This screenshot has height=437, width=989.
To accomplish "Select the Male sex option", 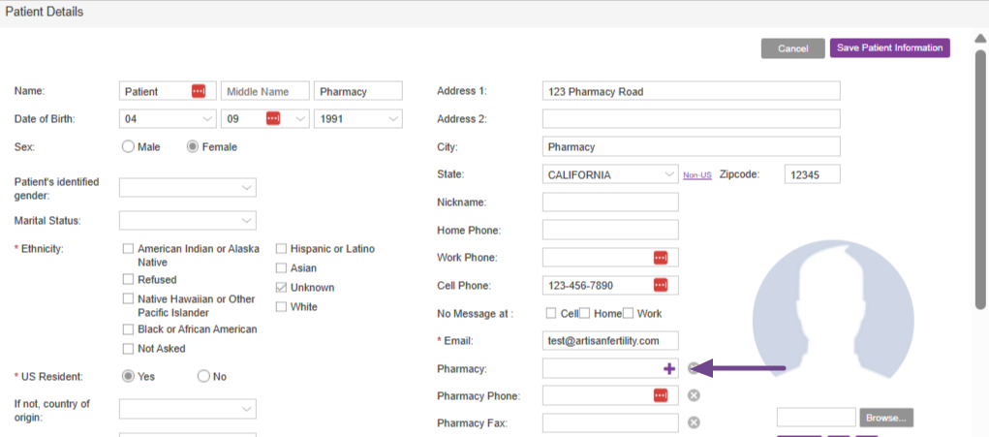I will [x=128, y=147].
